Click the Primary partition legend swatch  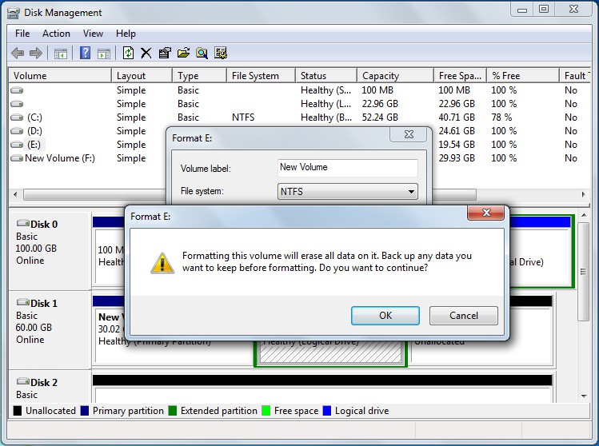pos(85,411)
